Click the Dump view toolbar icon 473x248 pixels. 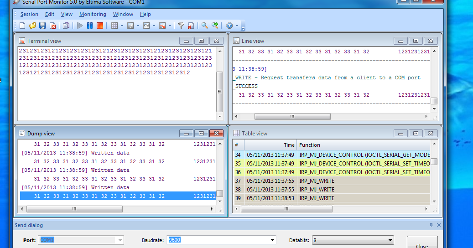pos(146,26)
